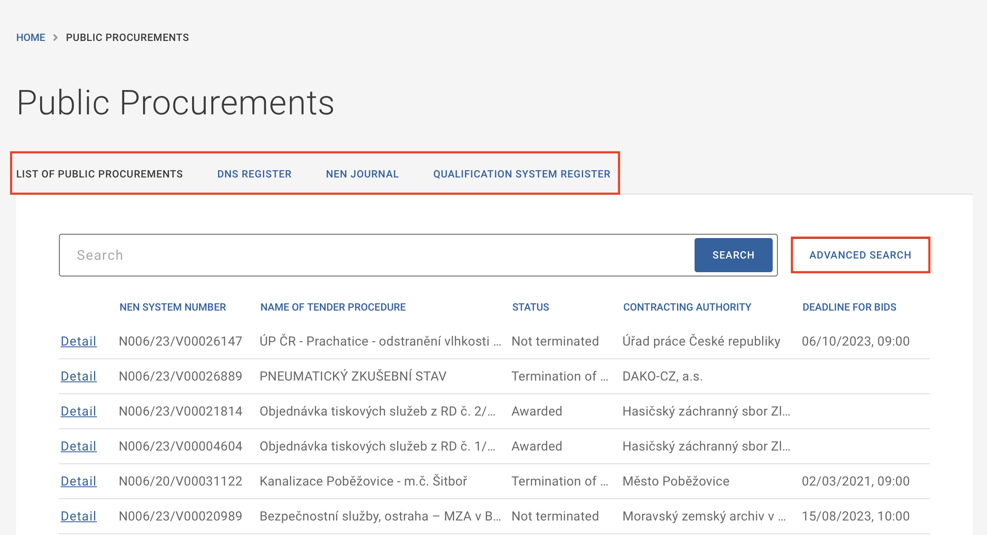Open Detail for N006/23/V00026147
This screenshot has width=987, height=535.
tap(79, 341)
